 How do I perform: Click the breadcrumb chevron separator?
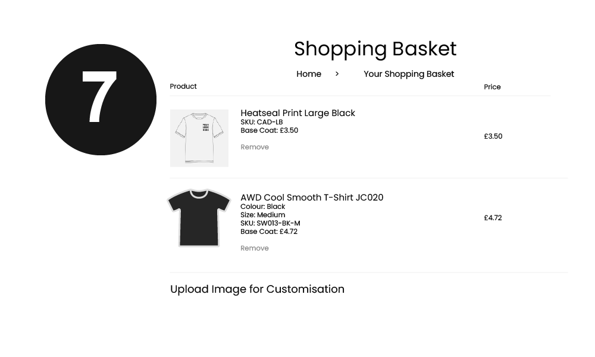point(337,74)
